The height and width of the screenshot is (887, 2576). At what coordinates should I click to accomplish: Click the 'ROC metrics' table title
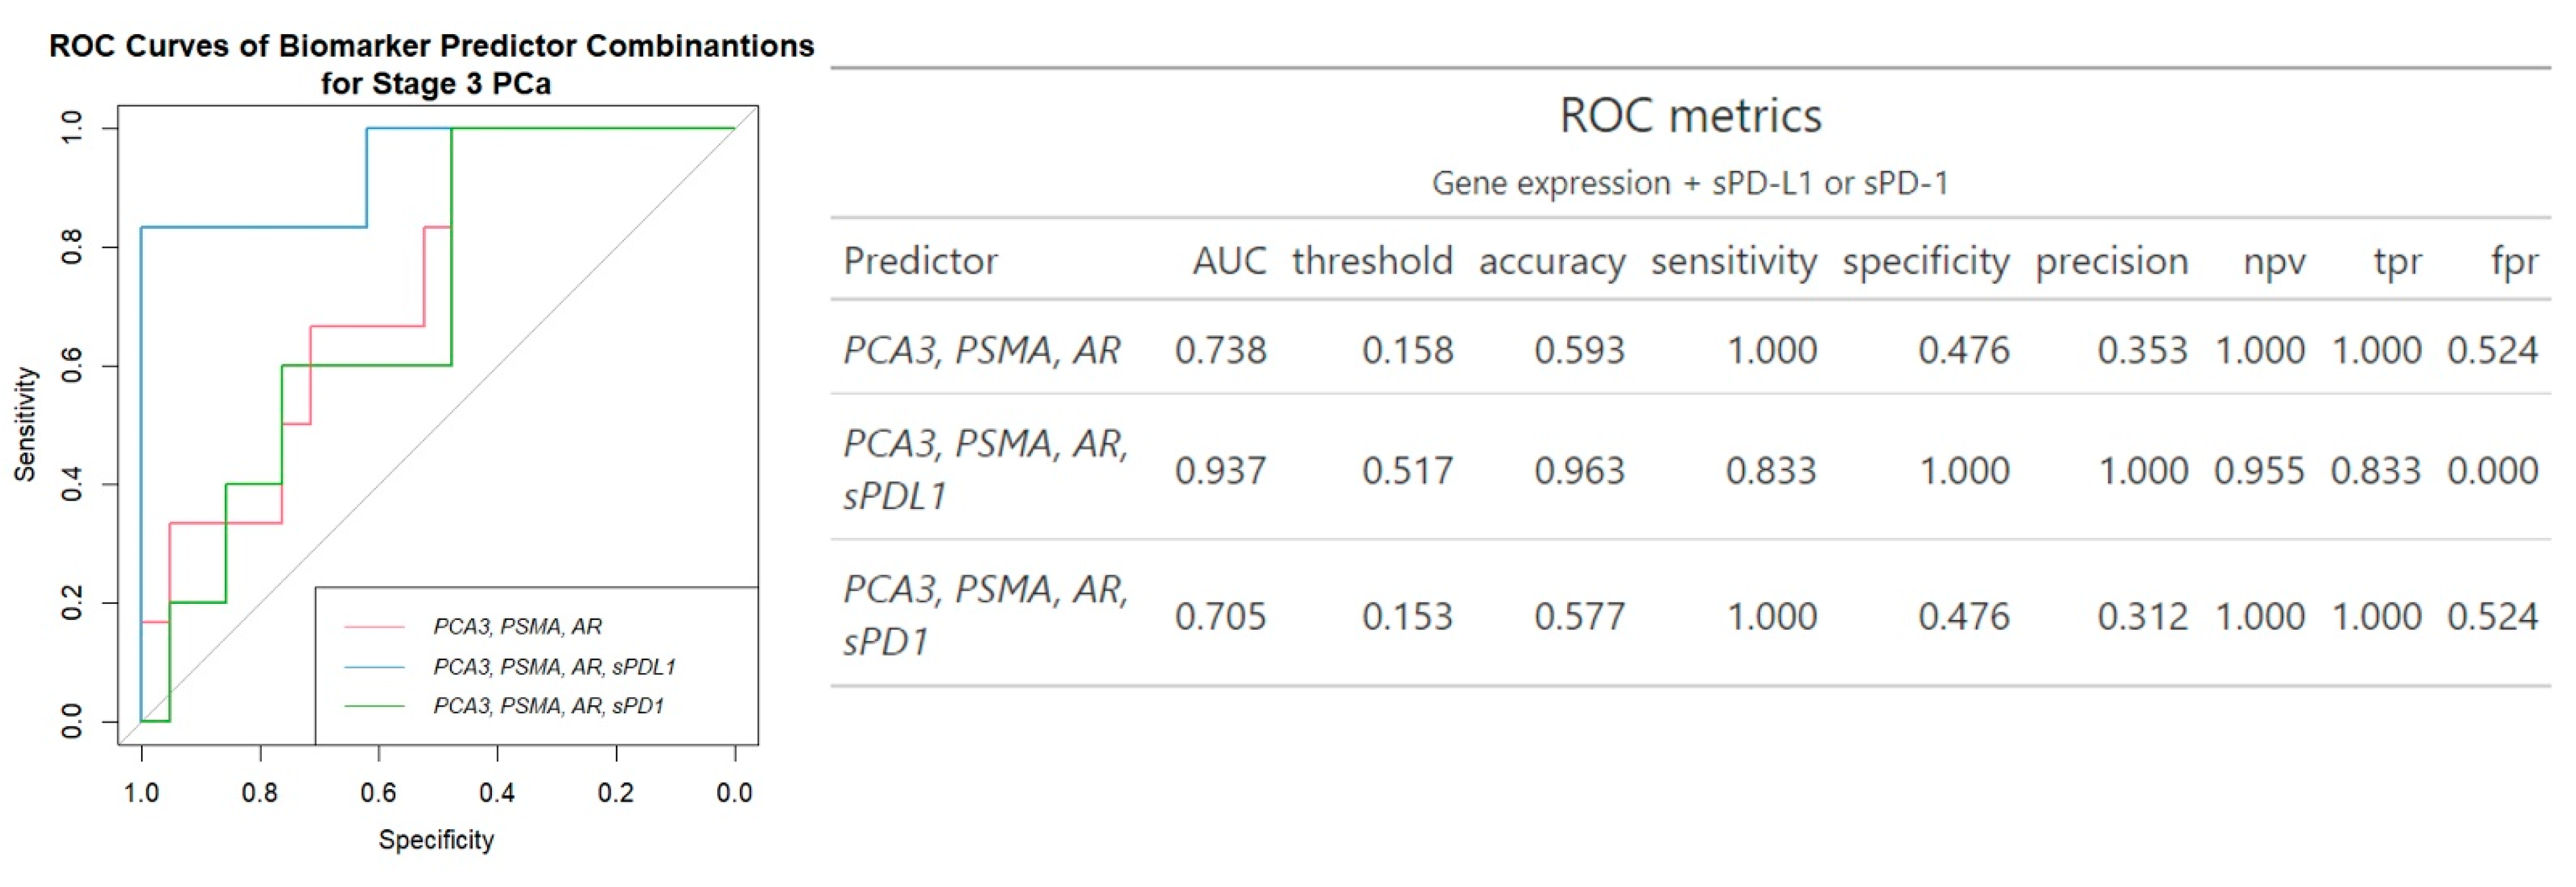click(x=1690, y=116)
